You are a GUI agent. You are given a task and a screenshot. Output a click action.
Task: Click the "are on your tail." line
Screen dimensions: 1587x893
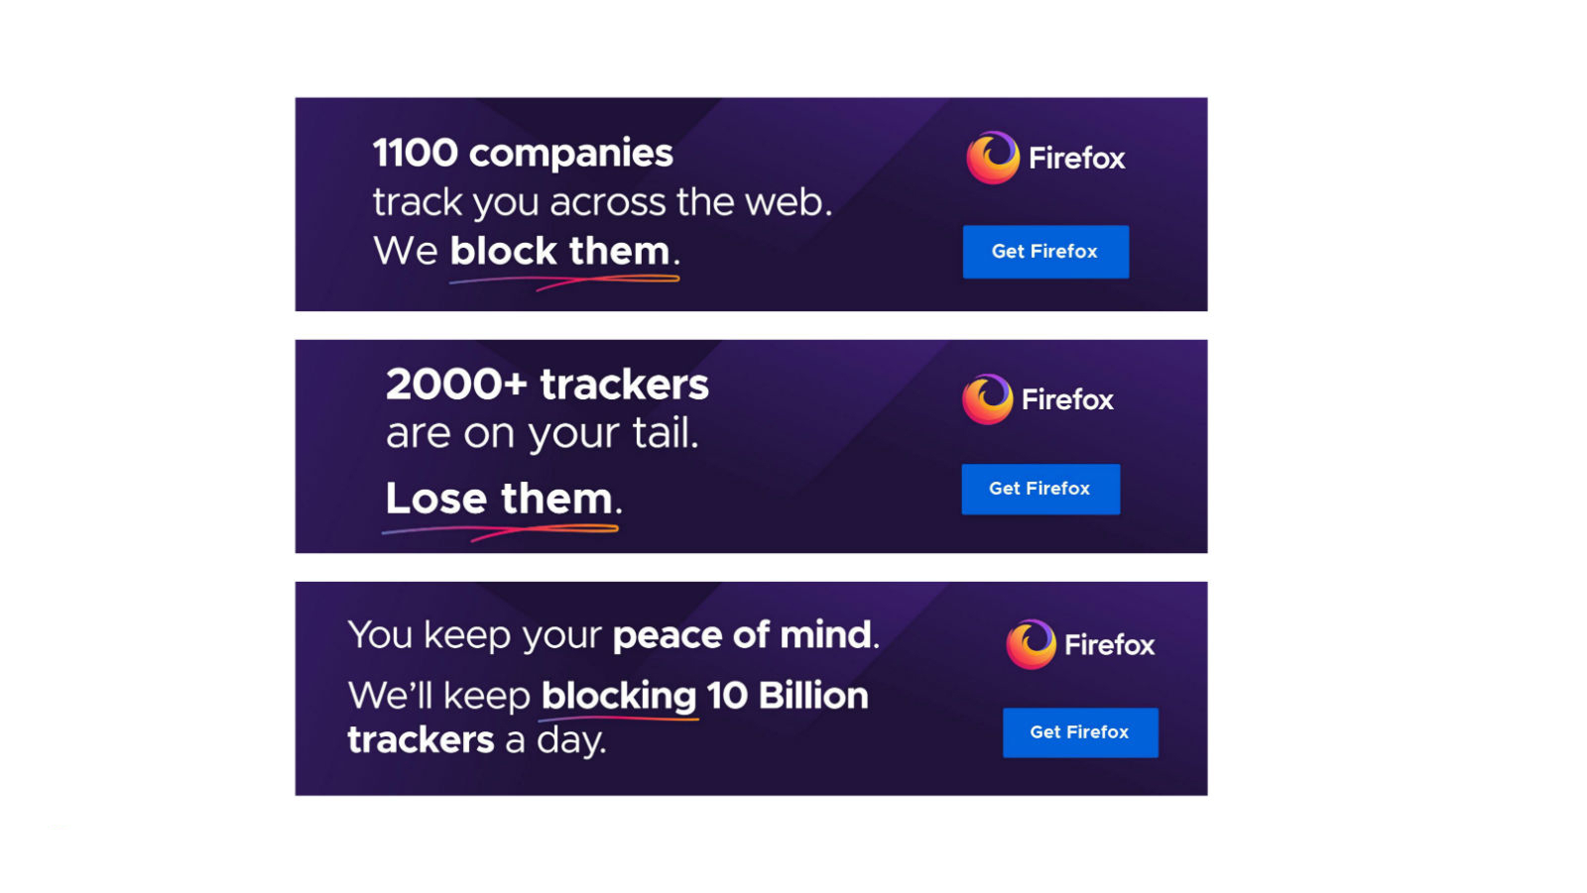point(542,433)
